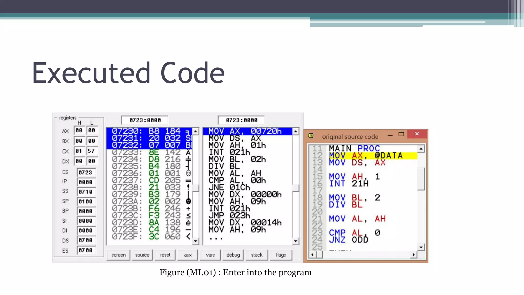Select disassembly line MOV DX, 00014h
524x295 pixels.
tap(247, 222)
